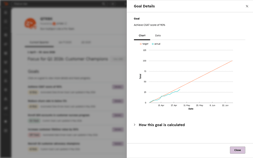Click the chevron beside How this goal is calculated
253x158 pixels.
[135, 125]
